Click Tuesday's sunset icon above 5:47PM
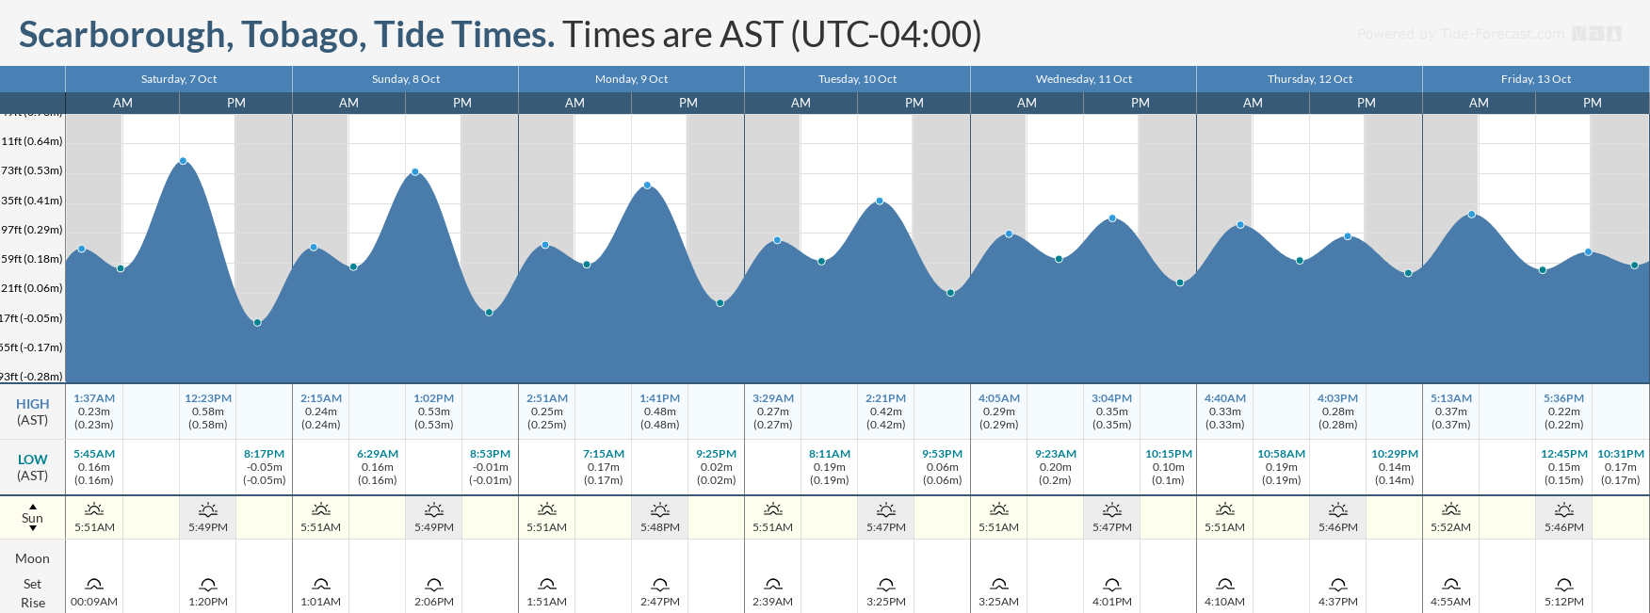1650x613 pixels. [886, 509]
